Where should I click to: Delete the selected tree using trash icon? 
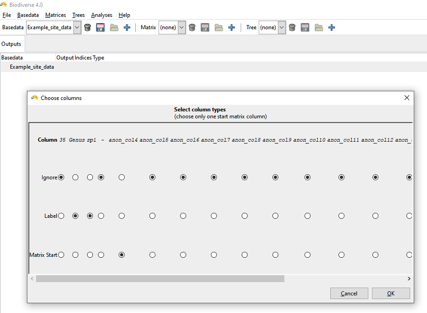click(292, 28)
